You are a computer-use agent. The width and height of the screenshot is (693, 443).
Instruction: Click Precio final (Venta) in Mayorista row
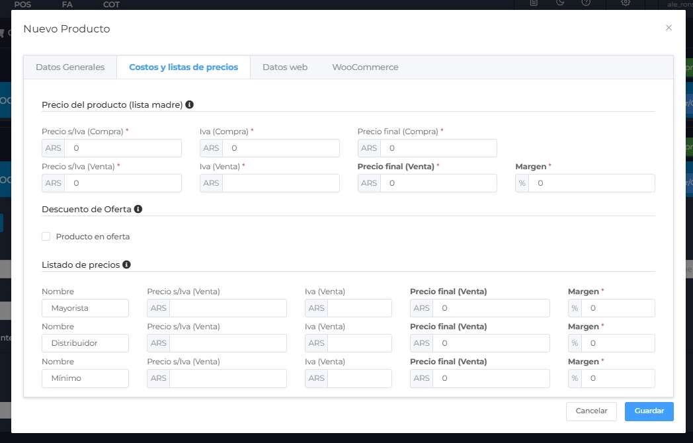[x=491, y=308]
